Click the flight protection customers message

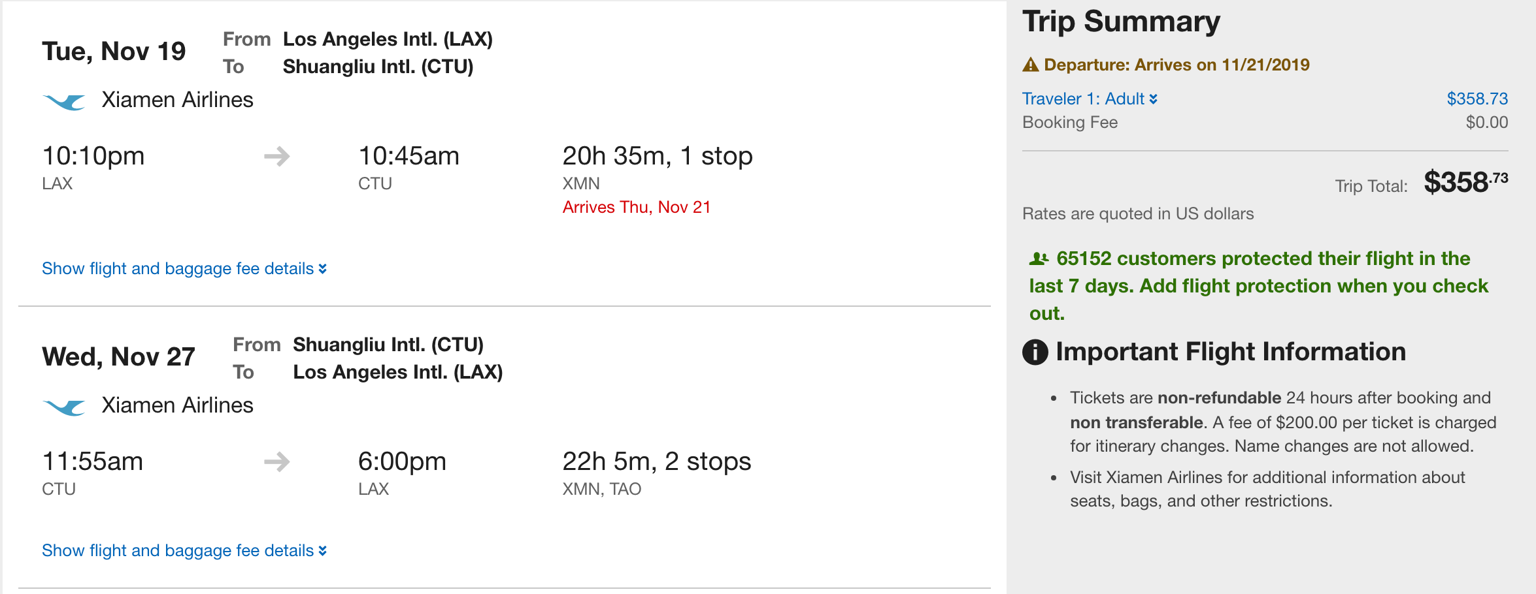[1258, 286]
